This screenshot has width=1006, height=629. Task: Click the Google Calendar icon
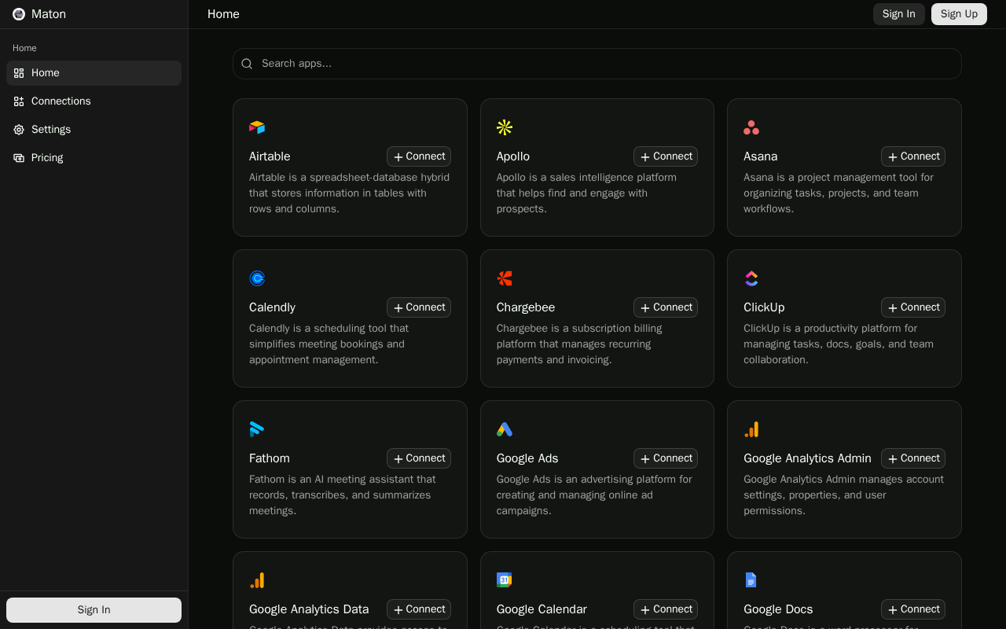[x=505, y=580]
